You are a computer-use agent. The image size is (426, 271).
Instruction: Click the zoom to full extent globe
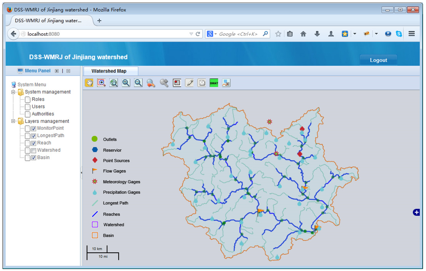[114, 83]
